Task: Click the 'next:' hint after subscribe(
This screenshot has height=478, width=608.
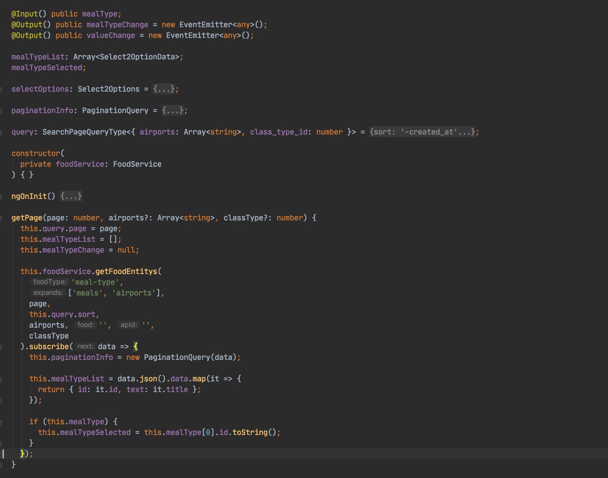Action: click(x=85, y=346)
